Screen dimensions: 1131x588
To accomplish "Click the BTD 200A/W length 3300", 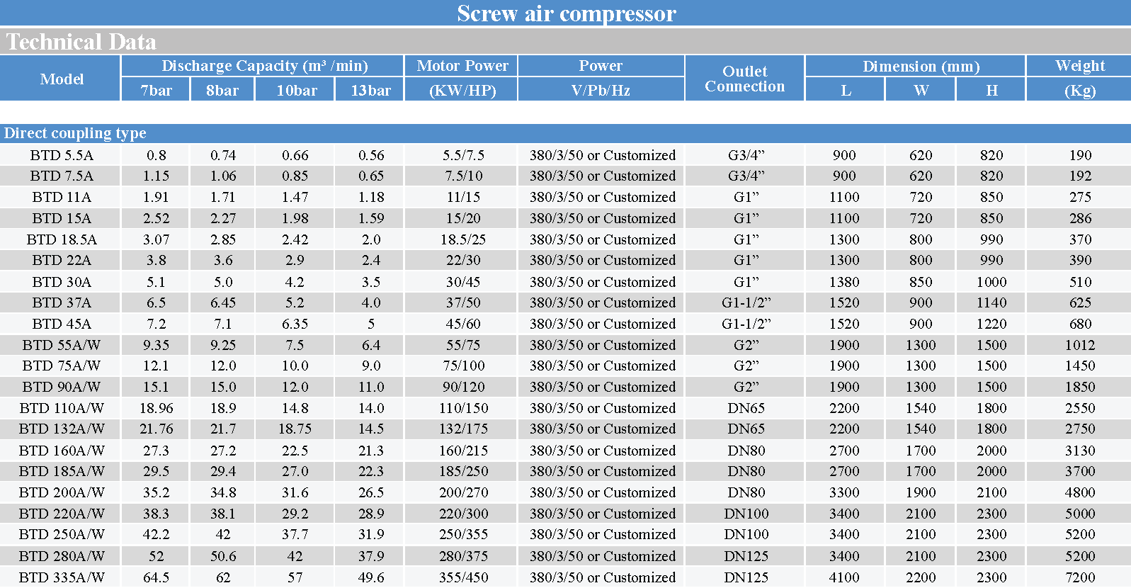I will [844, 492].
